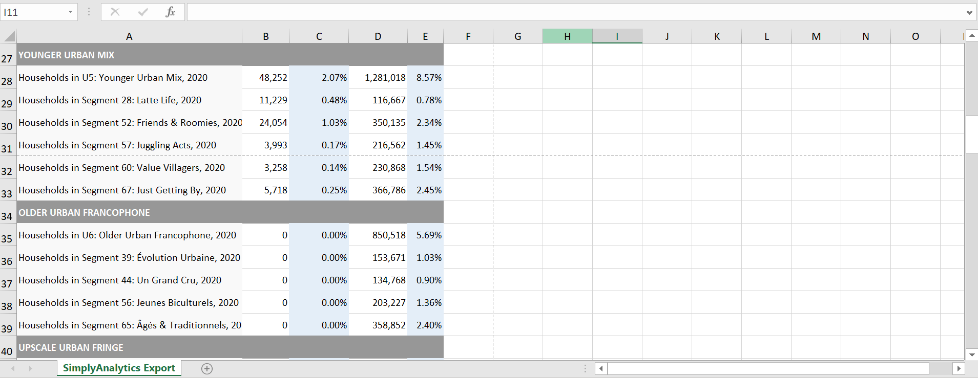
Task: Click the value 24,054
Action: [x=273, y=123]
